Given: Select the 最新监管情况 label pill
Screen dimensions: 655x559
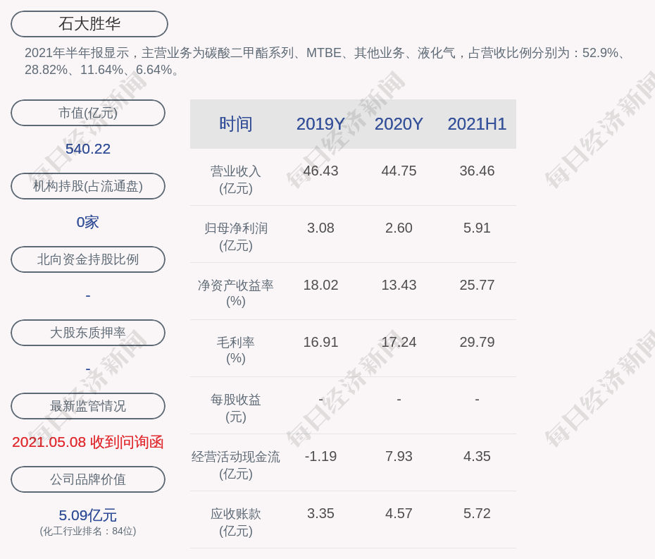Looking at the screenshot, I should [x=88, y=406].
